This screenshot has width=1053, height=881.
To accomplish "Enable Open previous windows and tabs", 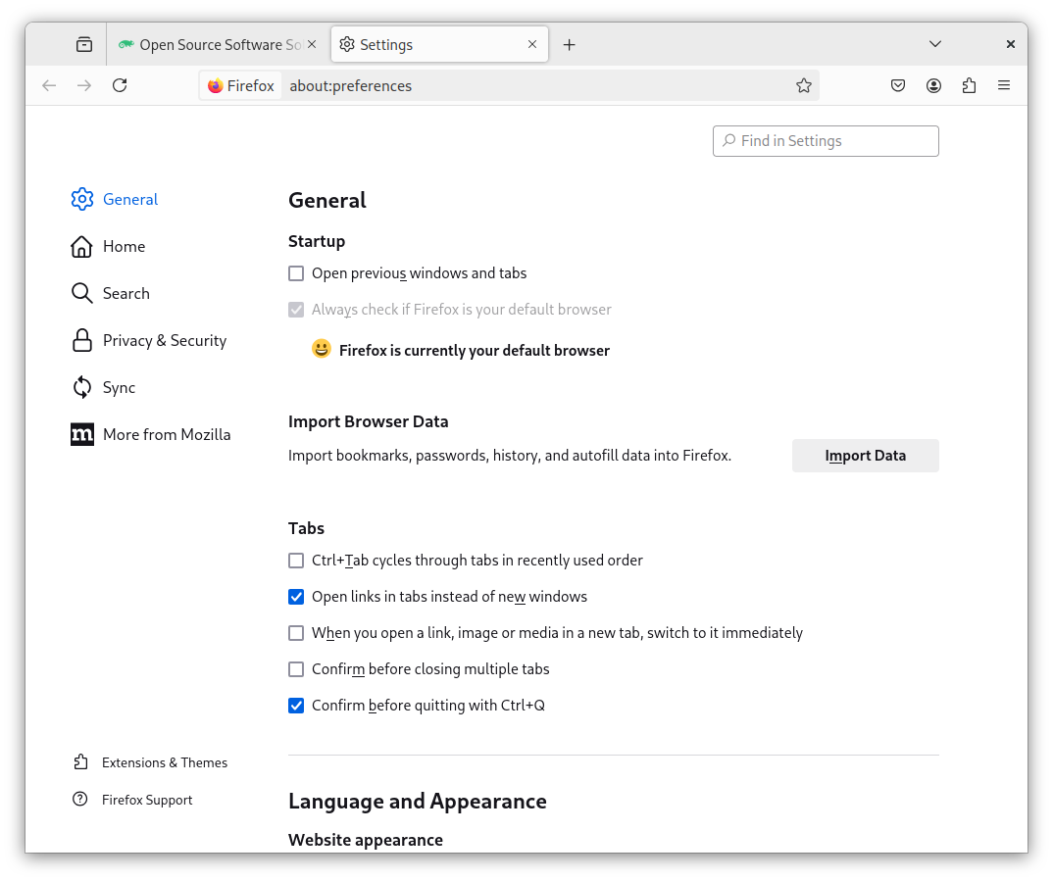I will click(296, 274).
